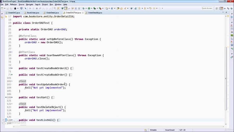Screen dimensions: 234x132
Task: Click the Open Web Browser globe icon
Action: pos(131,8)
